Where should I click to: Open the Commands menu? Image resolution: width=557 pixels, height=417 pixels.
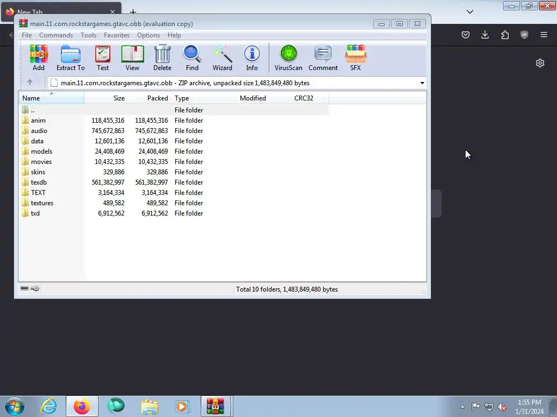tap(56, 35)
